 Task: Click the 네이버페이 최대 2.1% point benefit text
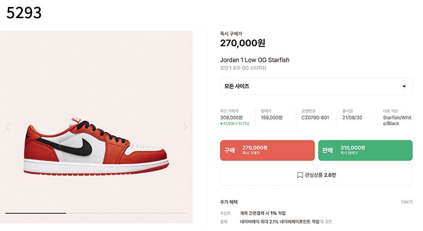coord(279,222)
